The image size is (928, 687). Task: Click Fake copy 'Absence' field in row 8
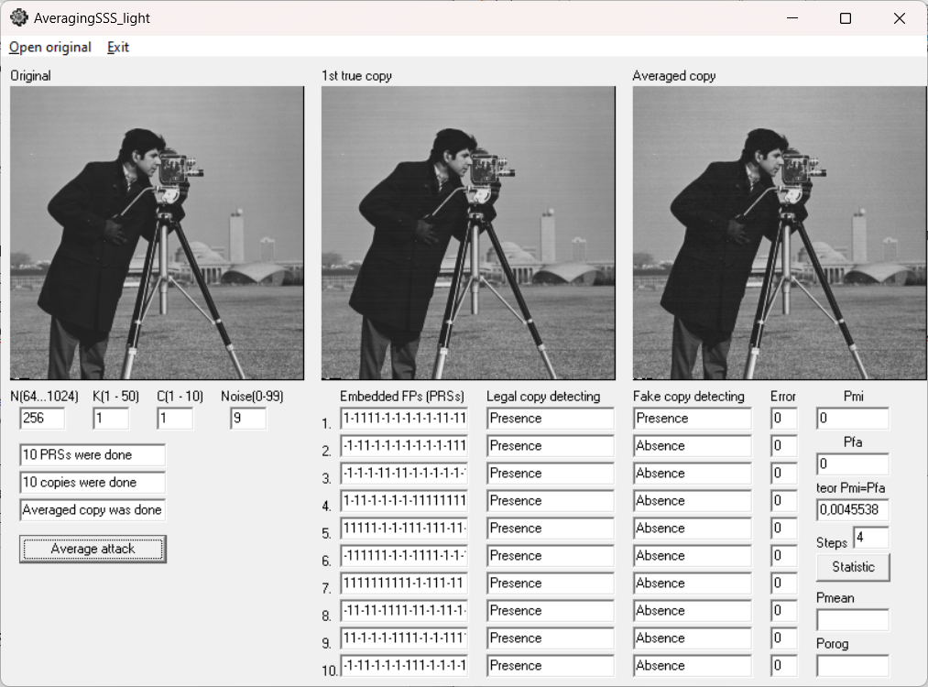(693, 611)
